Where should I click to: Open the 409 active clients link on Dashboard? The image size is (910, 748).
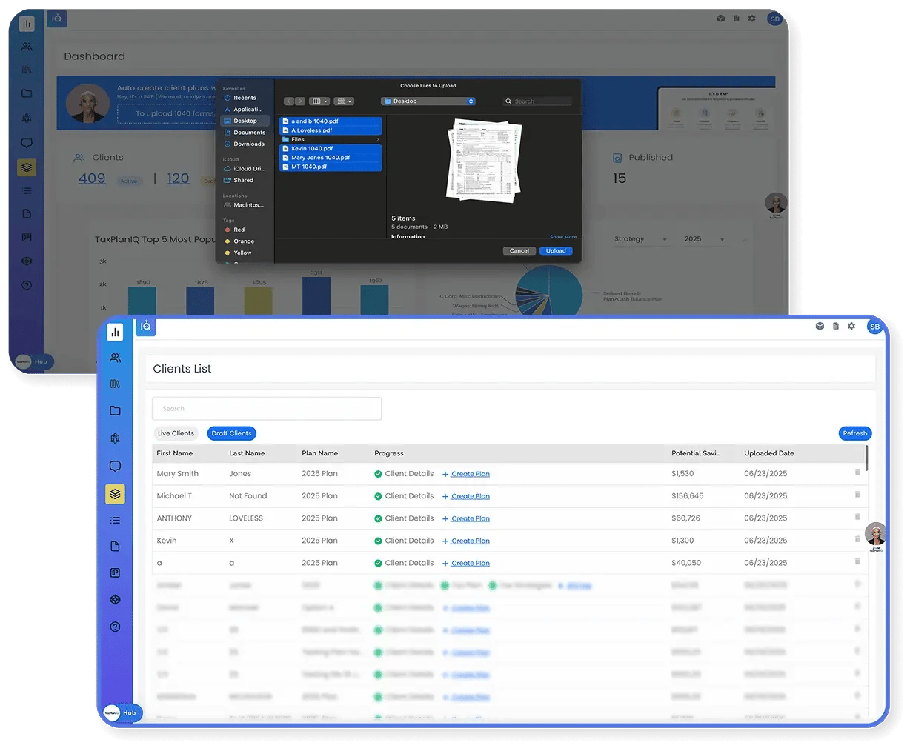92,178
